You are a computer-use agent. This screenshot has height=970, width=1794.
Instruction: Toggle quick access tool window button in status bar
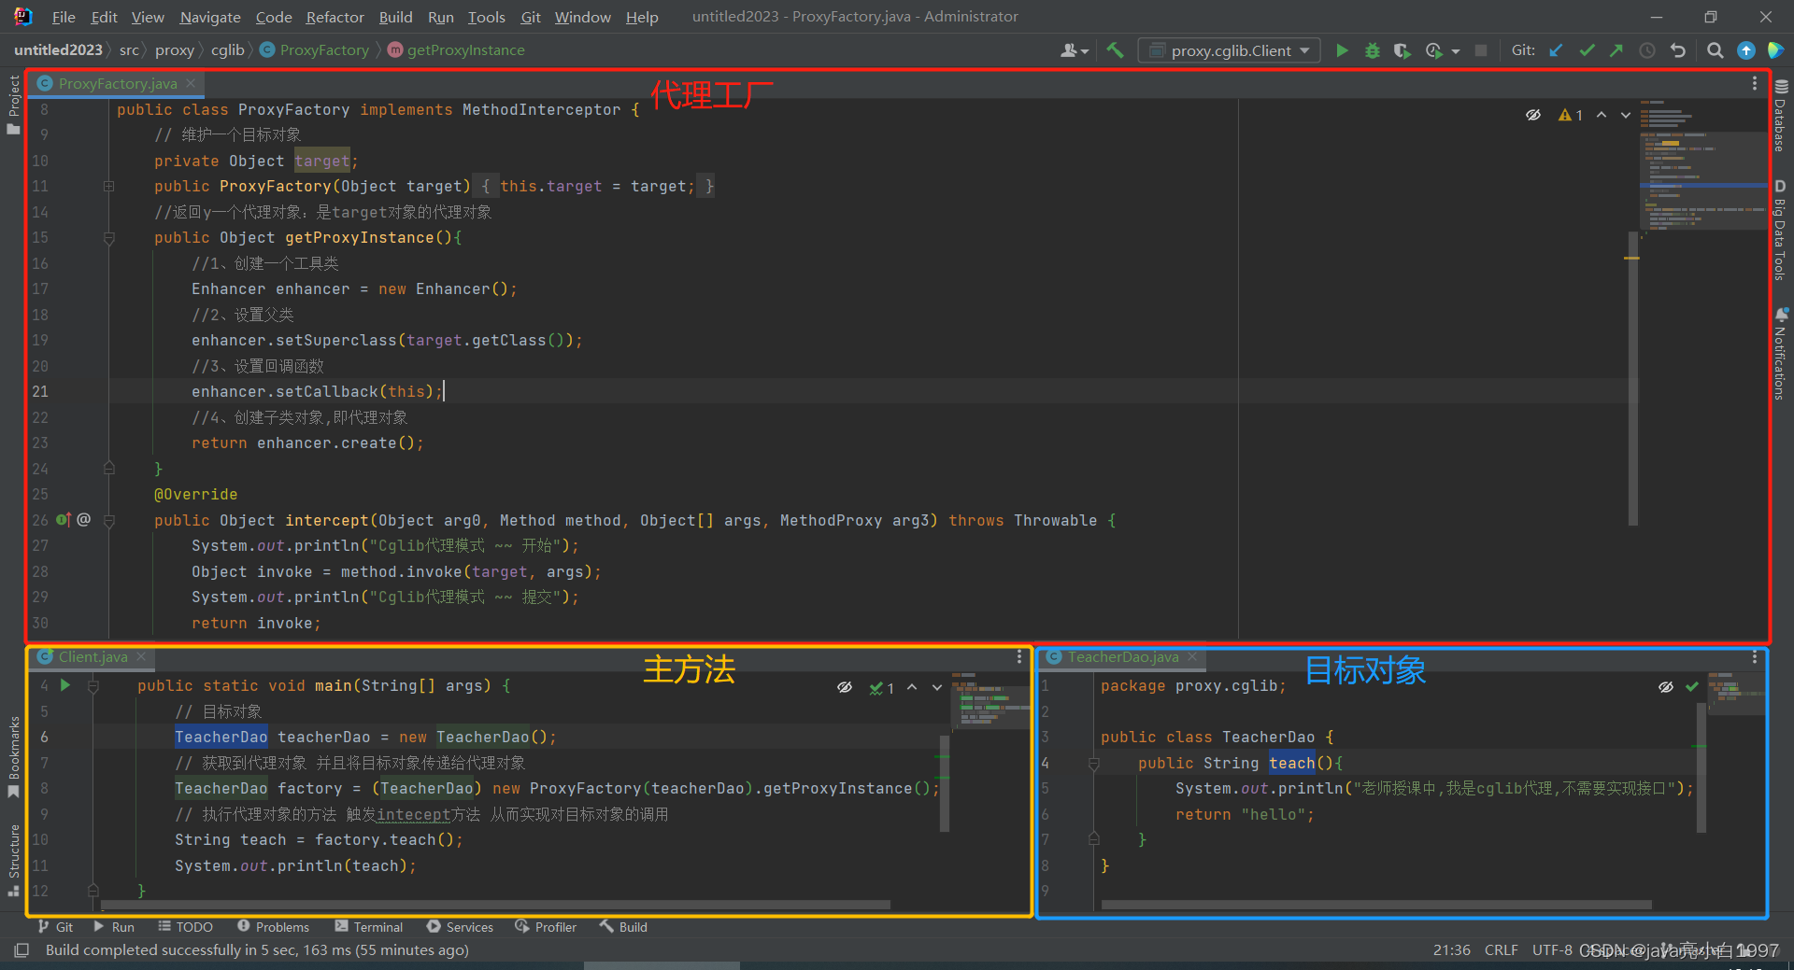pos(21,950)
